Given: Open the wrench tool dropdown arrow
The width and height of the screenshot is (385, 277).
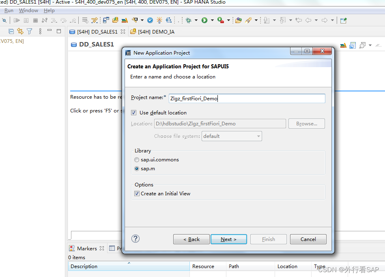Looking at the screenshot, I should (x=142, y=20).
